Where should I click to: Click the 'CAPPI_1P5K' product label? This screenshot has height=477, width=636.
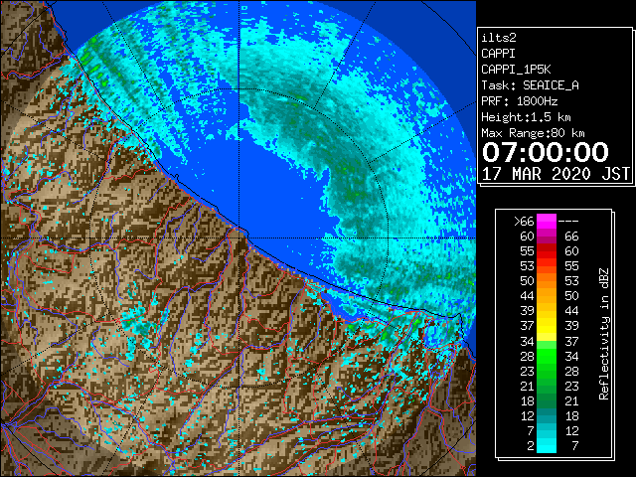coord(516,70)
